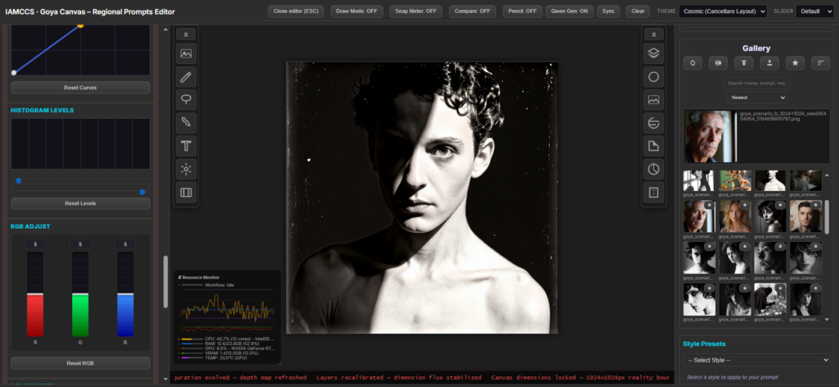Click the blue B channel slider
The image size is (839, 387).
click(x=125, y=294)
